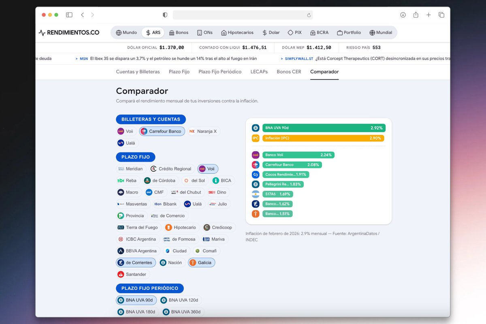486x324 pixels.
Task: Toggle the Naranja X chip
Action: coord(203,131)
